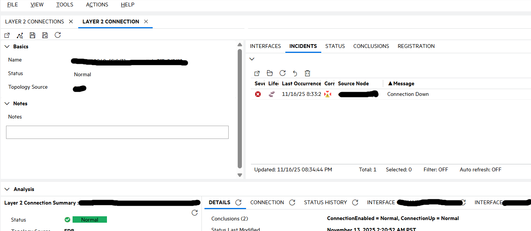Click the undo arrow icon in Incidents toolbar
The height and width of the screenshot is (231, 531).
pos(295,73)
